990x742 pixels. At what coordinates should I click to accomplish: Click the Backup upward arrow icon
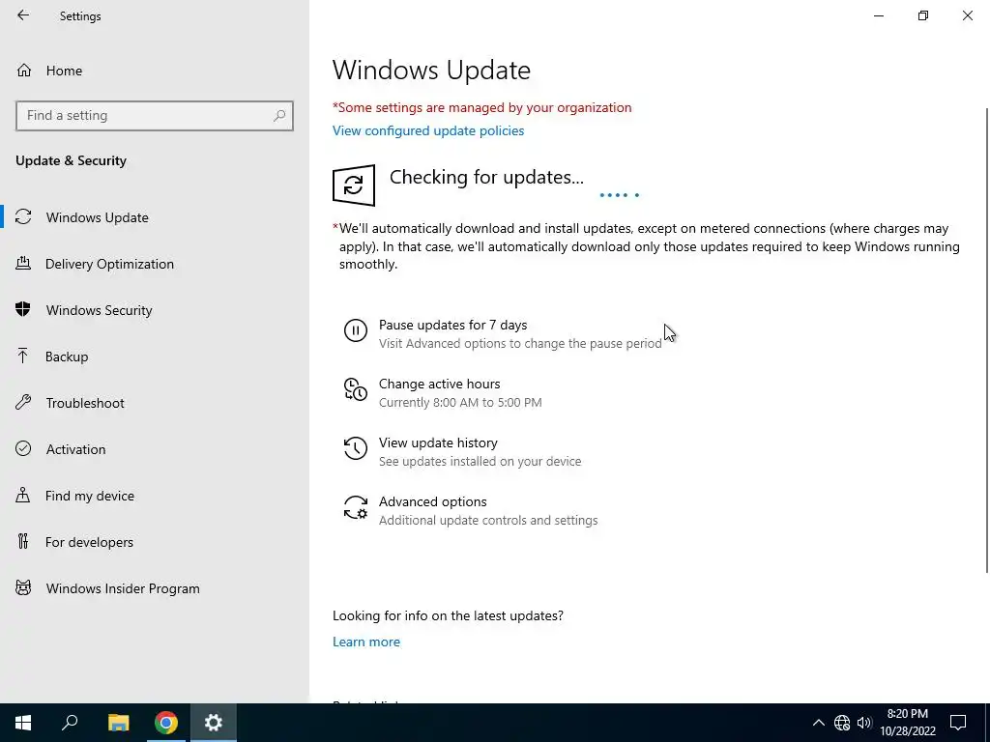[x=23, y=356]
